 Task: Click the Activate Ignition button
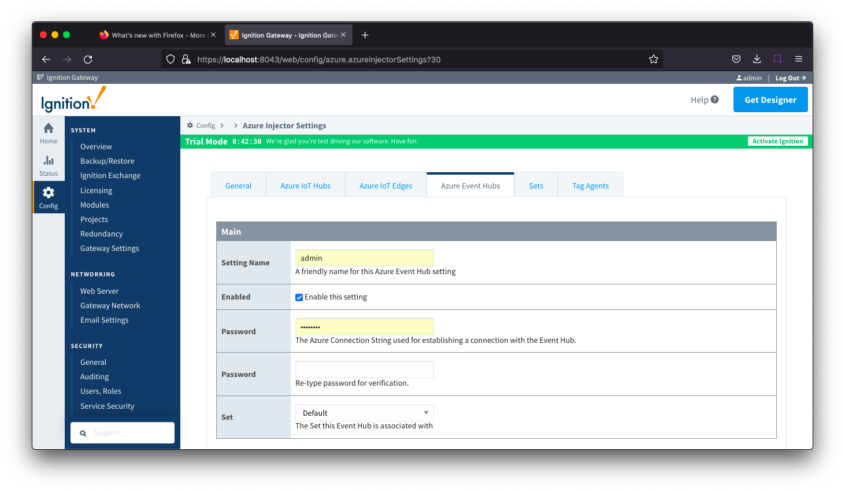pos(777,141)
